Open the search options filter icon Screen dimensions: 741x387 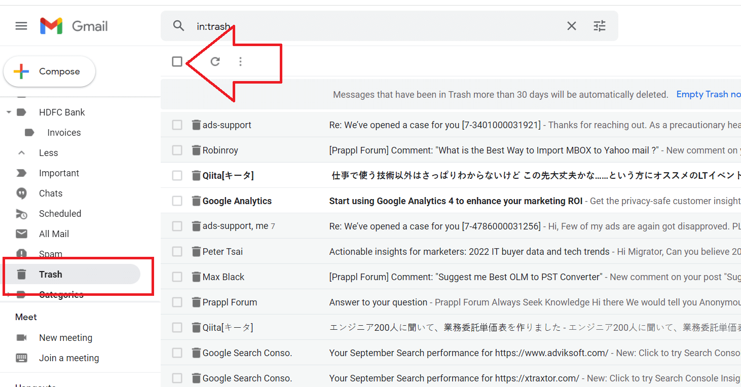click(x=600, y=26)
